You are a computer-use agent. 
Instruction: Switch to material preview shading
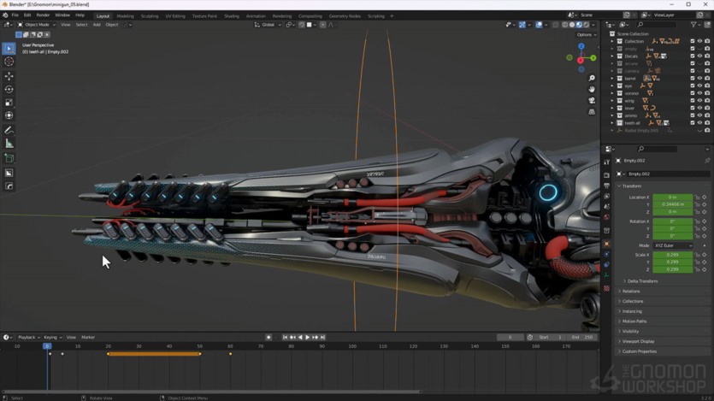pyautogui.click(x=579, y=25)
